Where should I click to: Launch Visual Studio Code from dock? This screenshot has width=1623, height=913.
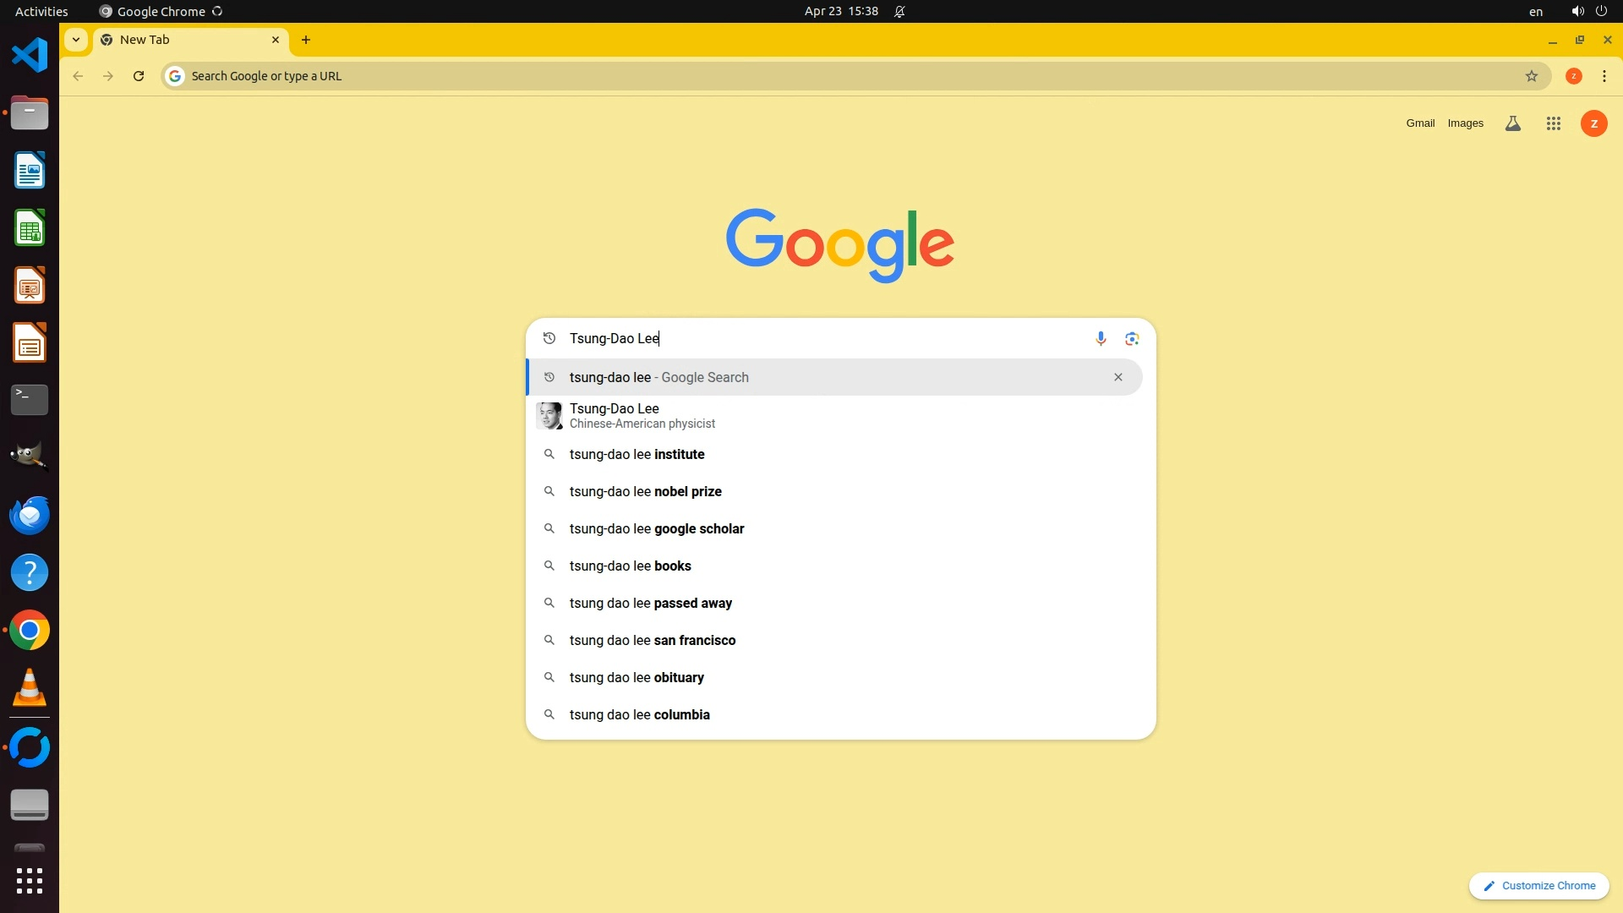click(x=30, y=55)
